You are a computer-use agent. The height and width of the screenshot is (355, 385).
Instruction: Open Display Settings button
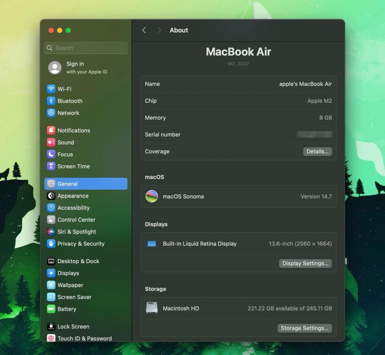tap(305, 263)
